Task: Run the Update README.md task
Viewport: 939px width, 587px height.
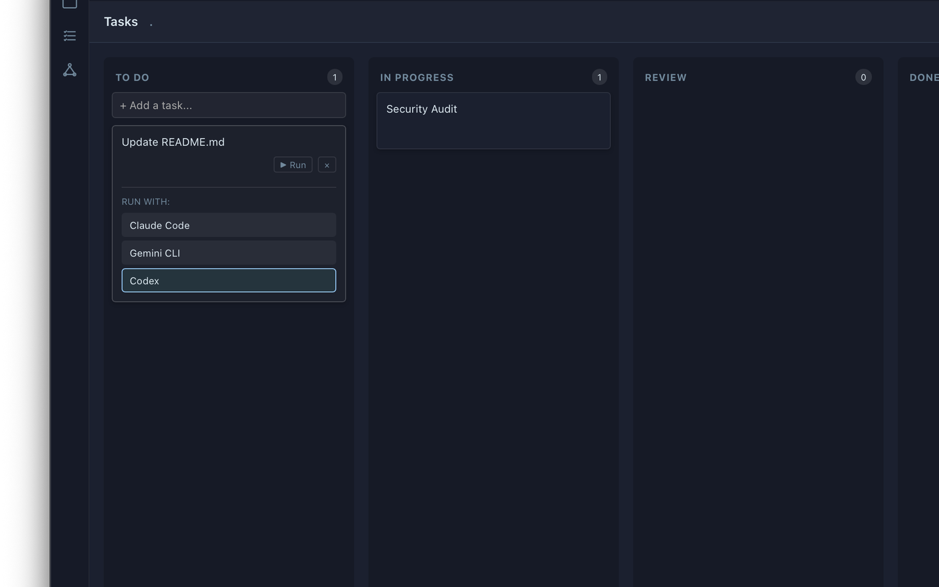Action: pos(292,164)
